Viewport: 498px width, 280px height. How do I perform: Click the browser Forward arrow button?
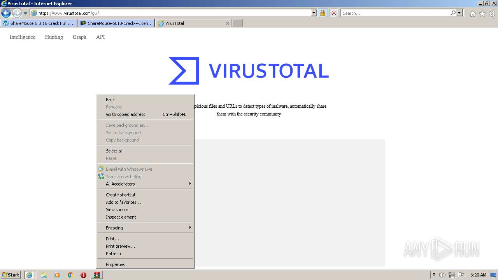pyautogui.click(x=17, y=13)
